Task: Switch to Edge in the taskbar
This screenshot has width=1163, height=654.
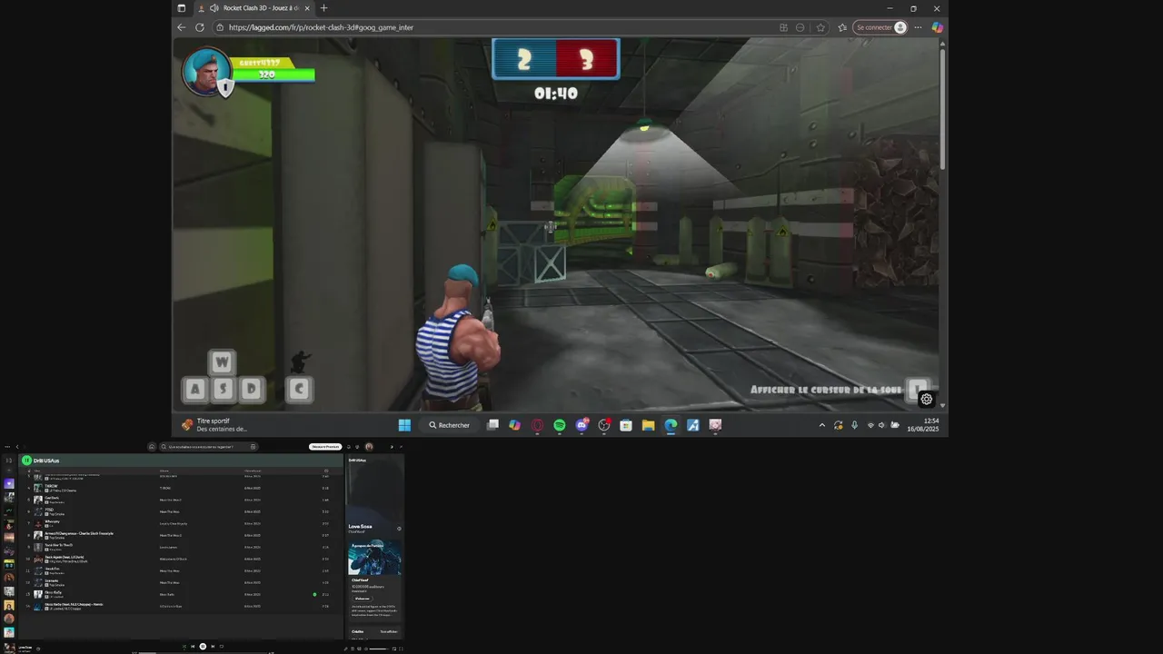Action: (671, 425)
